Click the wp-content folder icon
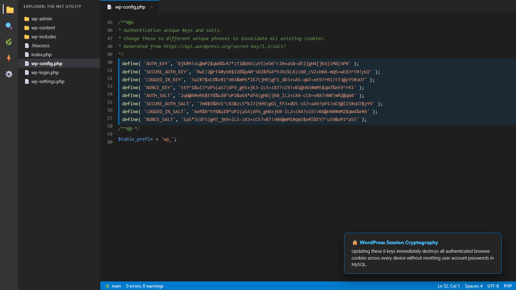 point(27,28)
